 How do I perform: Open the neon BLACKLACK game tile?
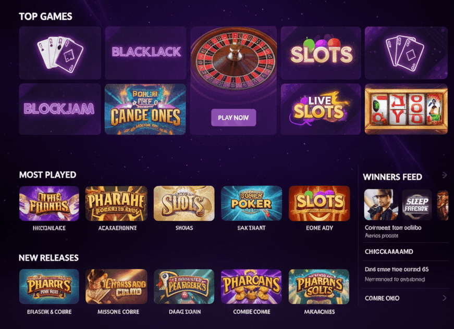pos(146,53)
